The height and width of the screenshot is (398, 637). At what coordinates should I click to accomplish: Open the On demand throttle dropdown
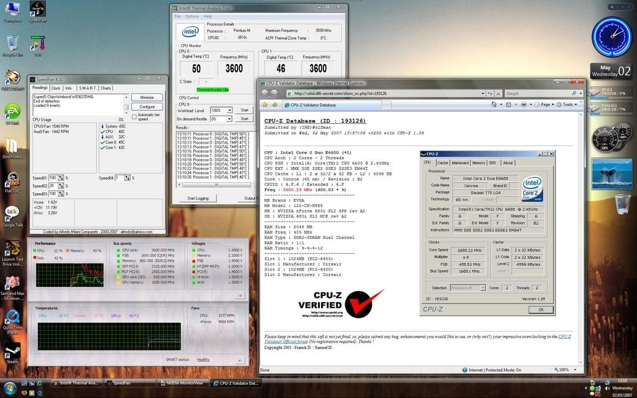tap(230, 119)
